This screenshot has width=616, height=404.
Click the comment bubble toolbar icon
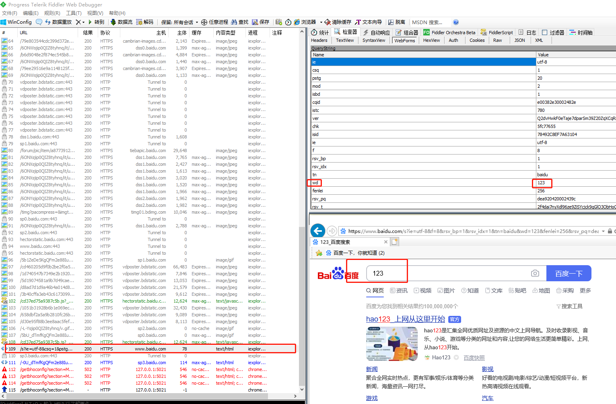point(39,22)
